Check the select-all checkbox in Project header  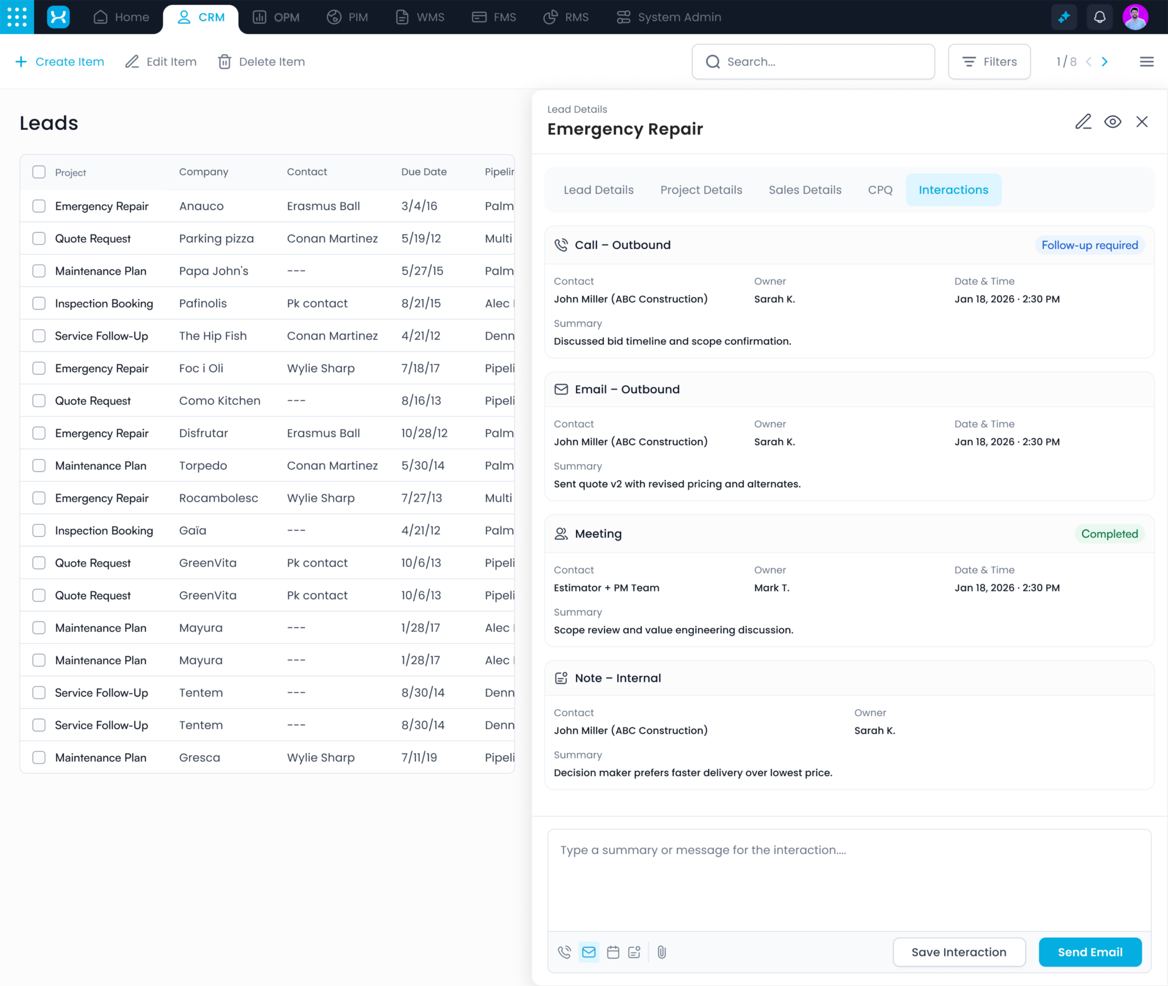pos(39,172)
